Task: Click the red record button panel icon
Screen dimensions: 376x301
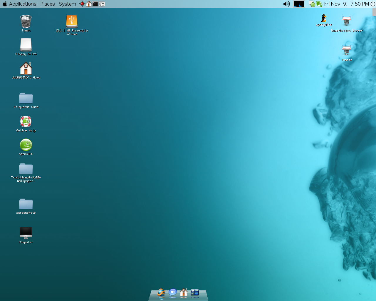Action: [x=82, y=4]
